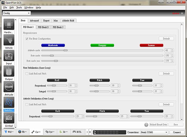Switch to System gears mode tab
Image resolution: width=187 pixels, height=137 pixels.
coord(50,132)
